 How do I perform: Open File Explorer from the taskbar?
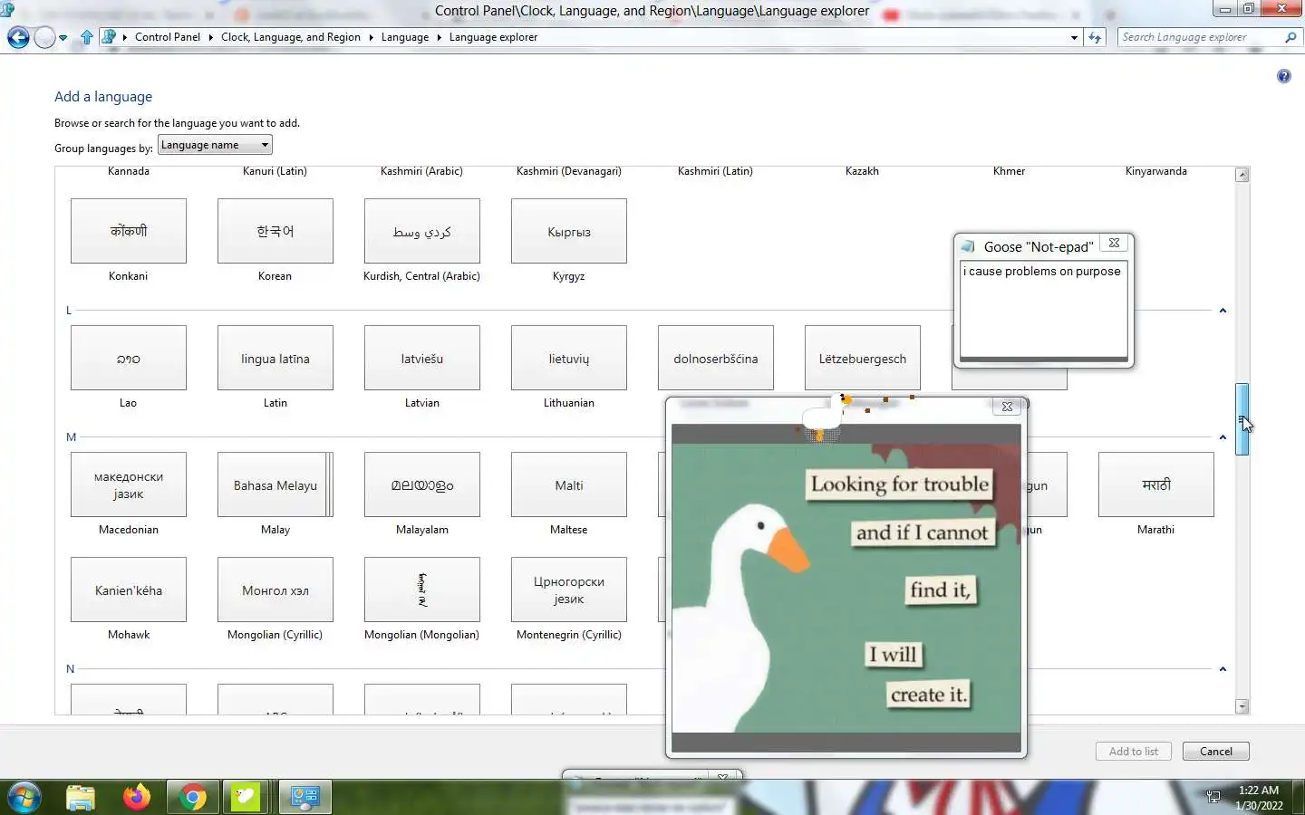click(x=81, y=798)
